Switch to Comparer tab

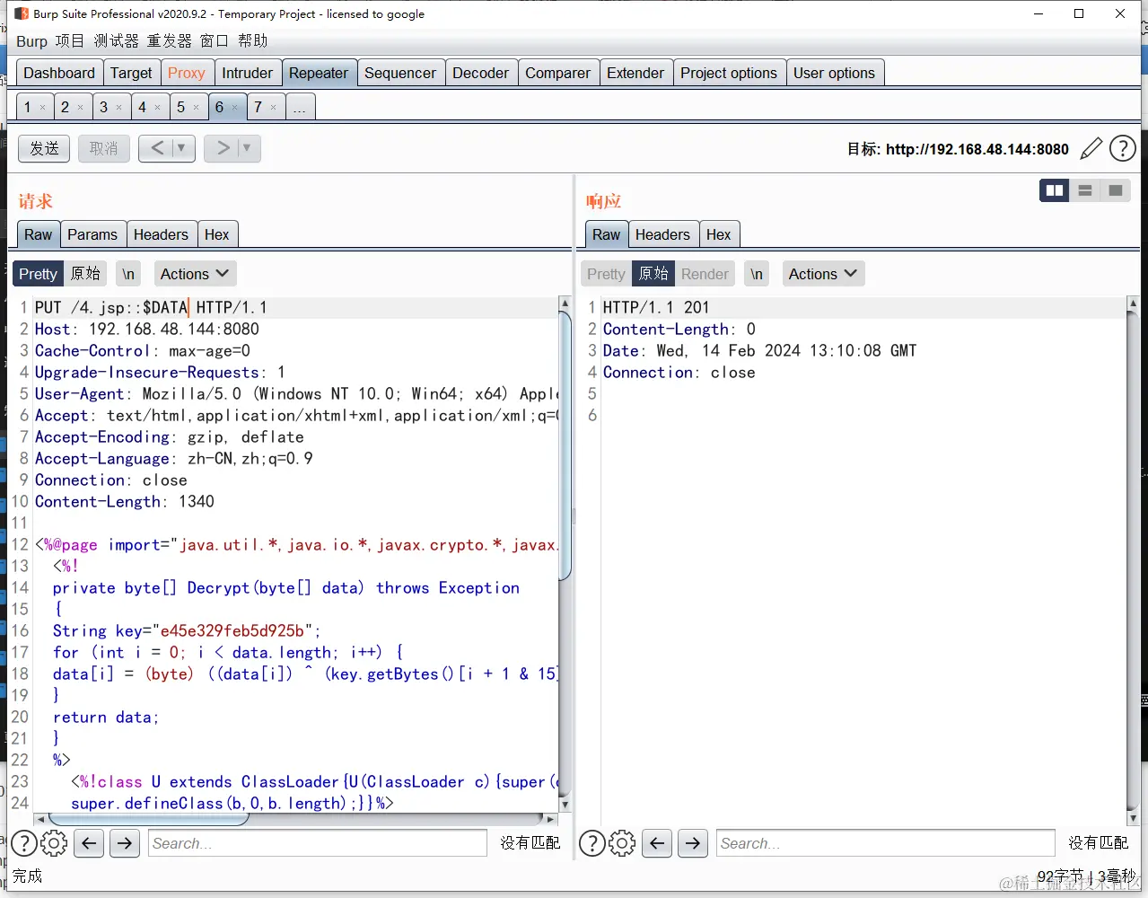557,73
